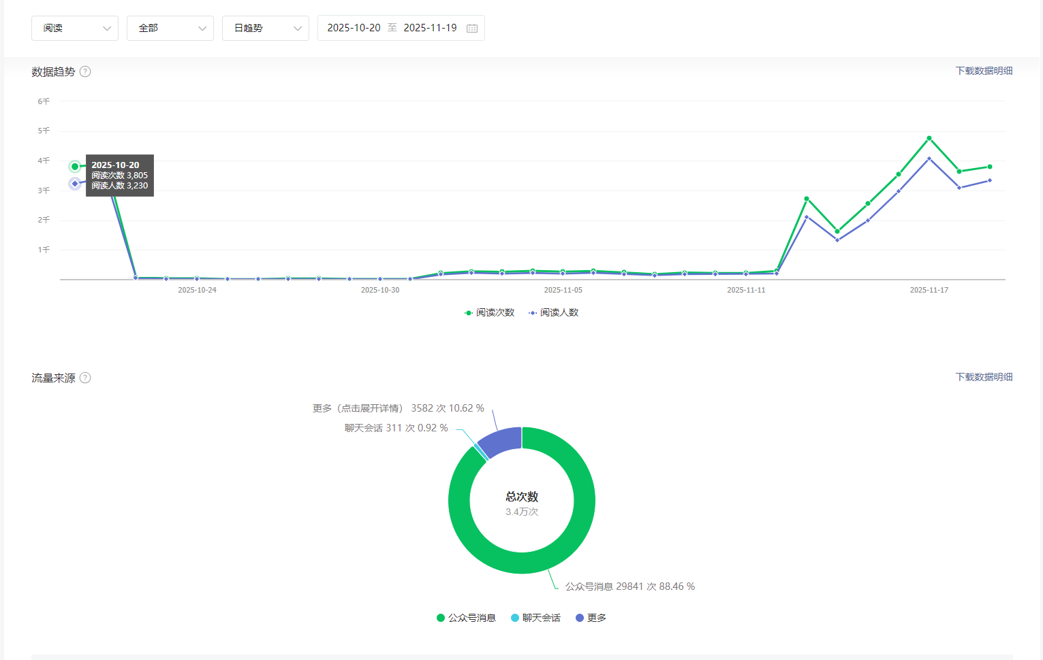Click help icon beside 流量来源 title
This screenshot has width=1043, height=660.
(85, 378)
